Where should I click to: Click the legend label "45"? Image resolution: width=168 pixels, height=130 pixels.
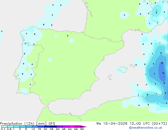coord(76,129)
